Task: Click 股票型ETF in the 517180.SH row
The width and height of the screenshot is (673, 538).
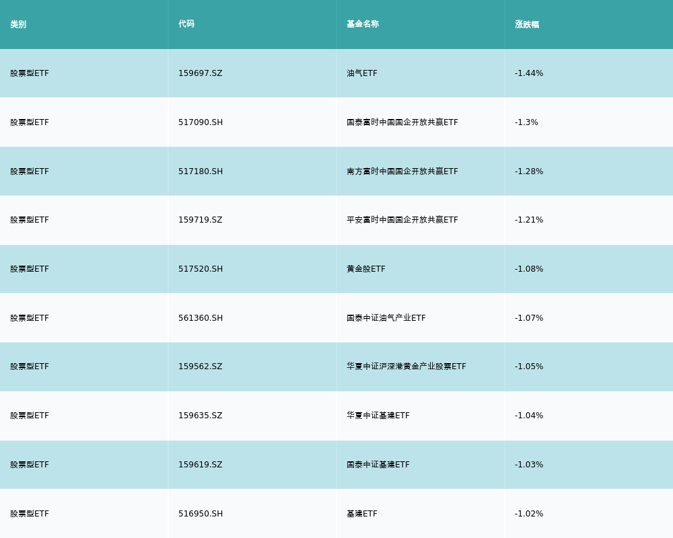Action: [30, 171]
